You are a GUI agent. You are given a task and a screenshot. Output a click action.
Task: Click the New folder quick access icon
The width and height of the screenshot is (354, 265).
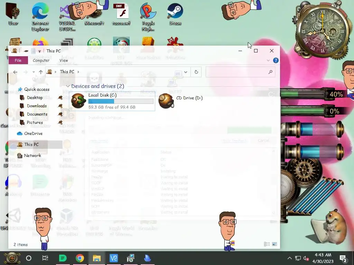click(34, 51)
